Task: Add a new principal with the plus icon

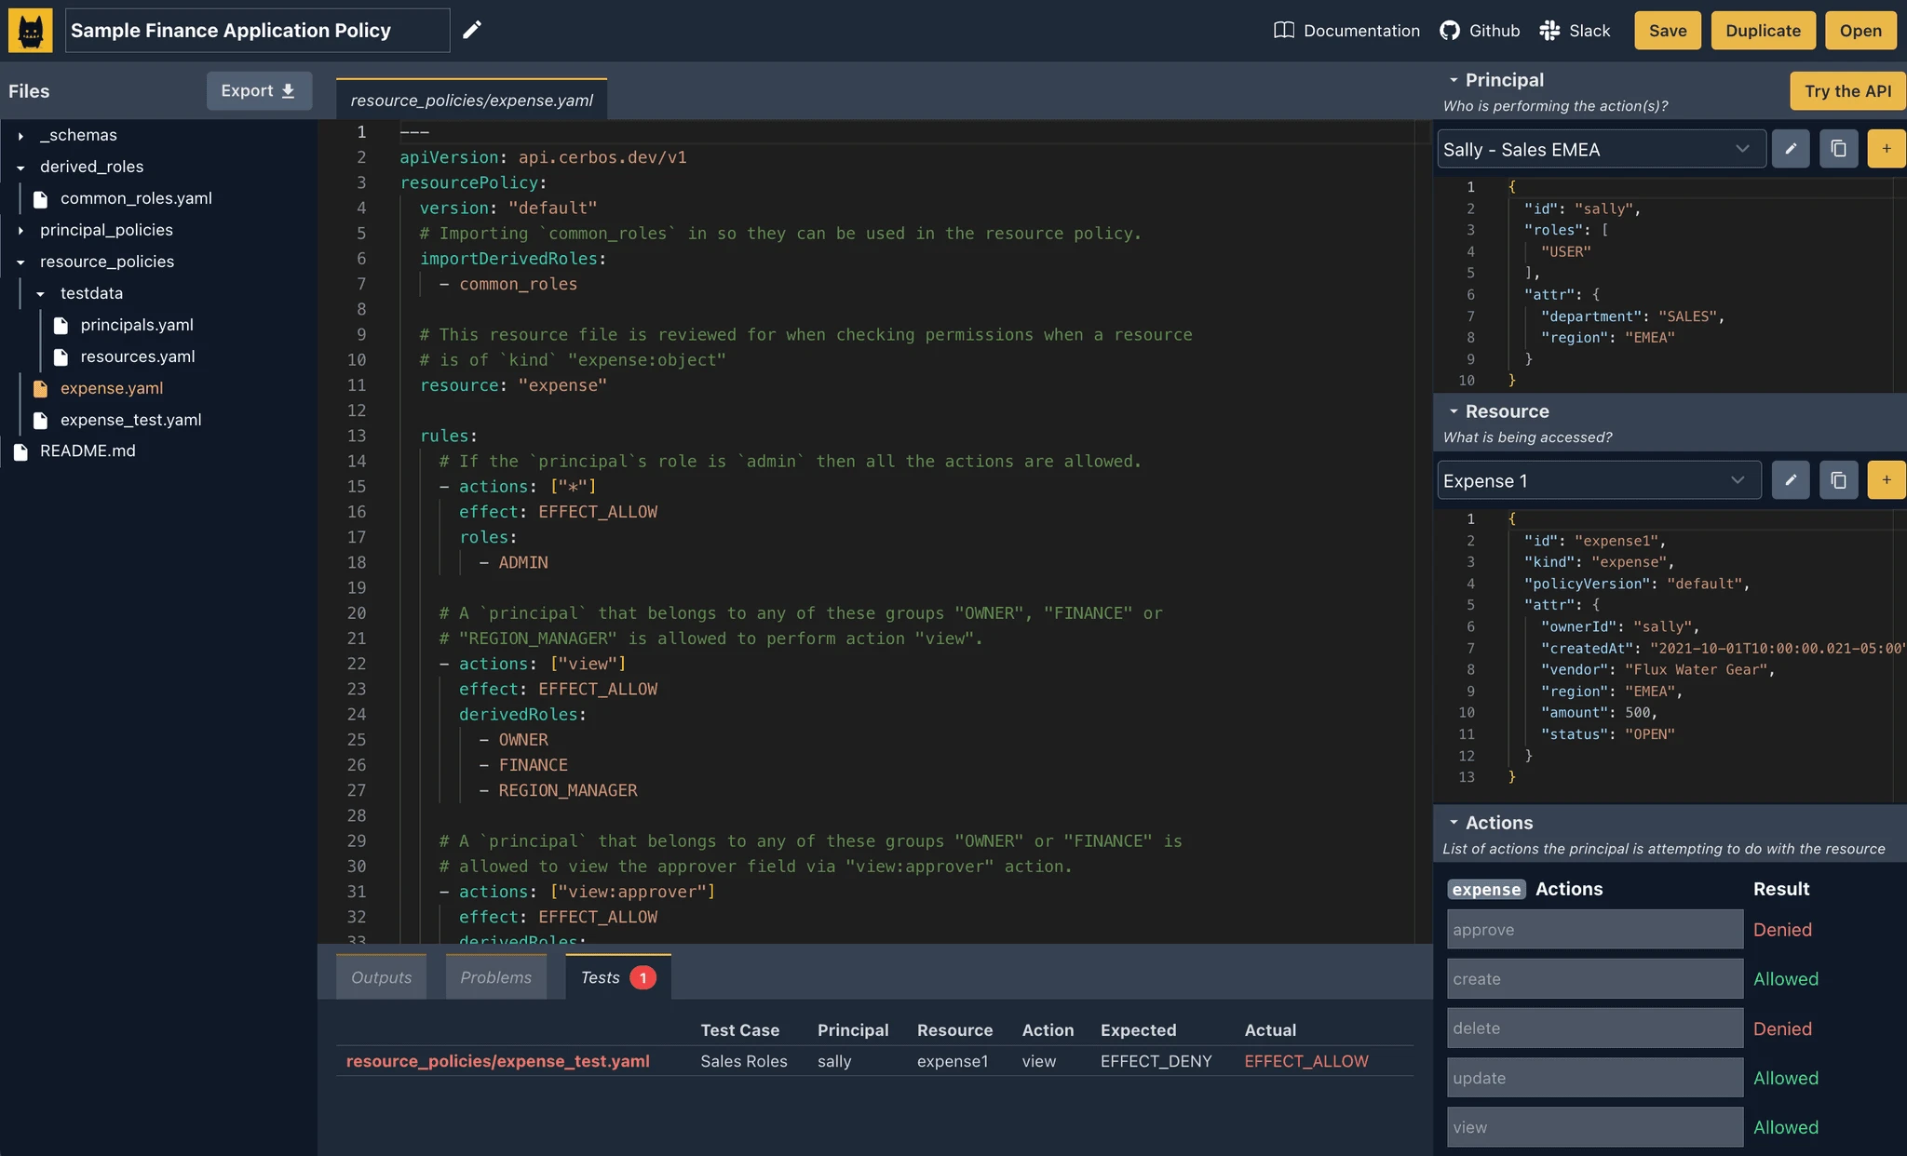Action: point(1887,148)
